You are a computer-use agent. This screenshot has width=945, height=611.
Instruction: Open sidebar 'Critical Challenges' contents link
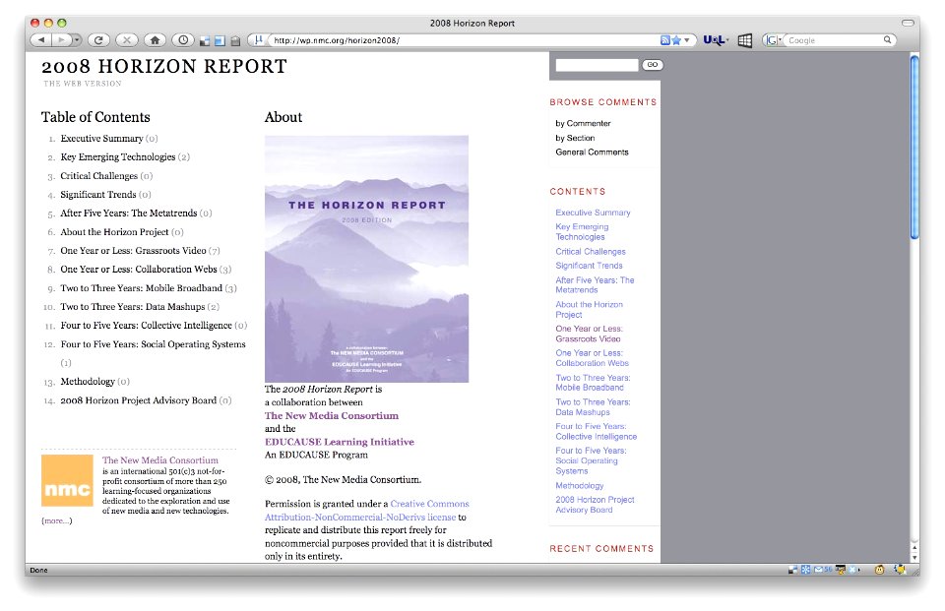591,251
